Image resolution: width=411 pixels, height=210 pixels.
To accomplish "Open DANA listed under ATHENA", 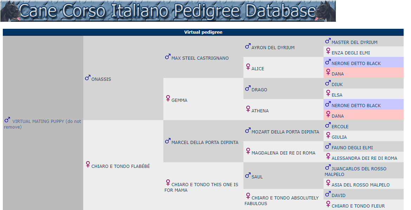I will [x=338, y=116].
